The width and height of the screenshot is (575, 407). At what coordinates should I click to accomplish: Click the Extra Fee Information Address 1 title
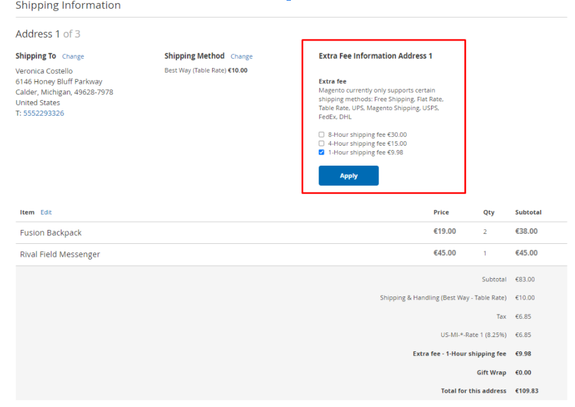(375, 56)
